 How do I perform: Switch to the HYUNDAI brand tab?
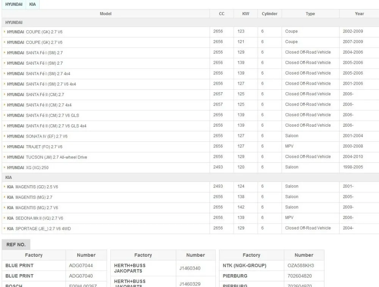point(14,4)
